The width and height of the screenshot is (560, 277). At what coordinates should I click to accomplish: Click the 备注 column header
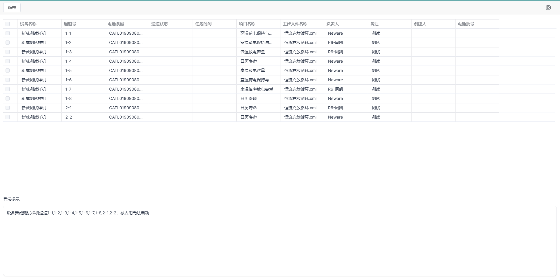tap(390, 24)
